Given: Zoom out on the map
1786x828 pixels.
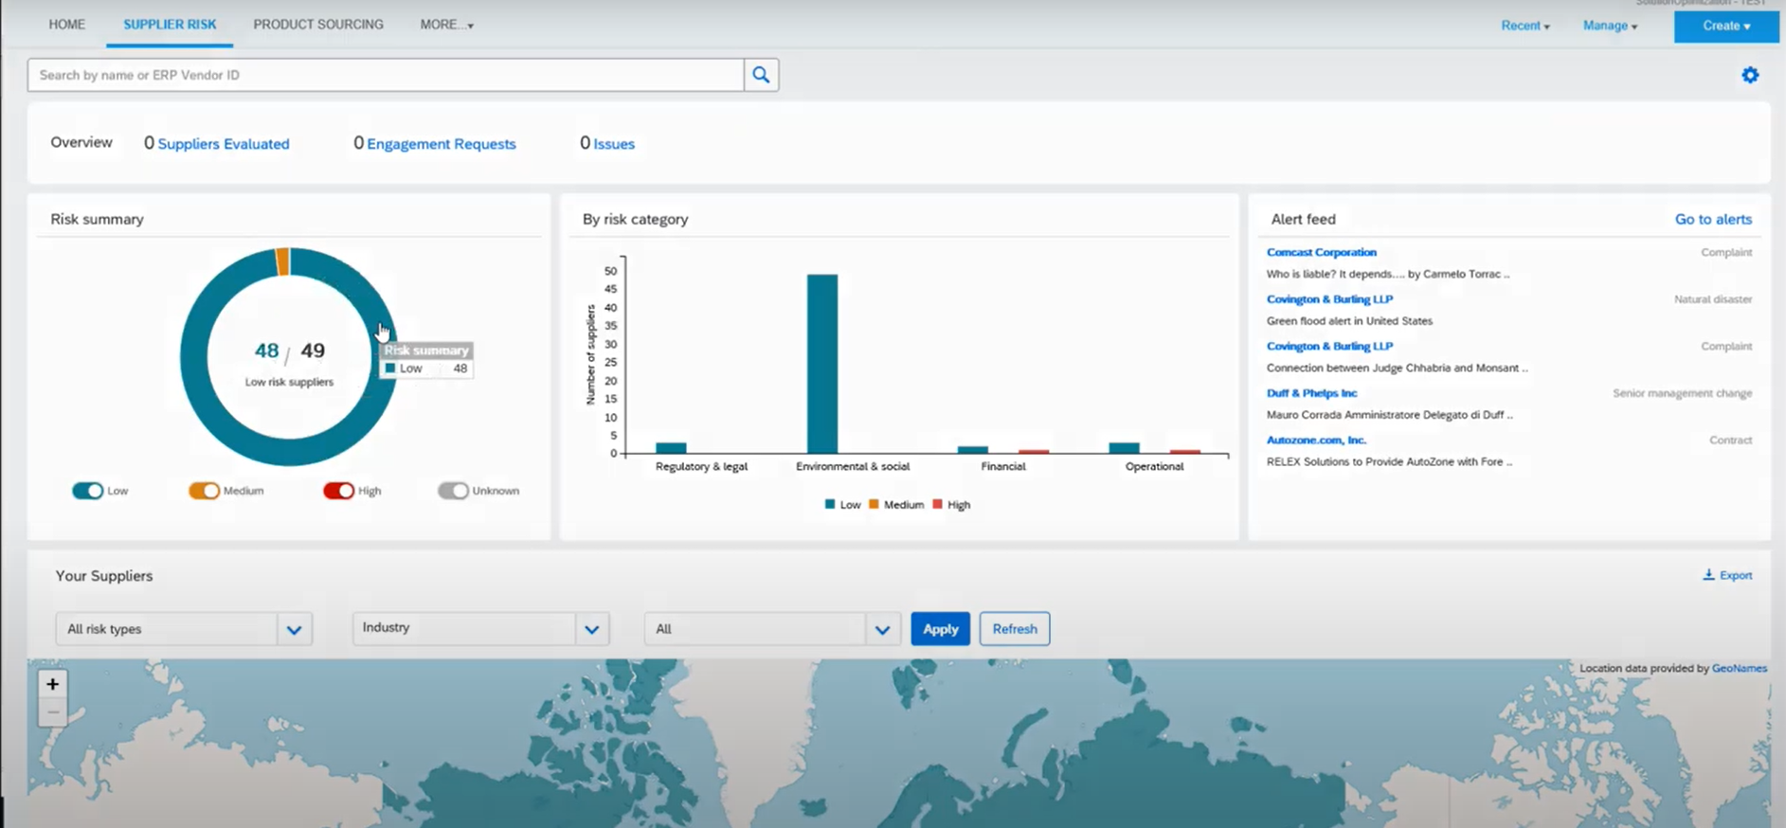Looking at the screenshot, I should click(53, 712).
